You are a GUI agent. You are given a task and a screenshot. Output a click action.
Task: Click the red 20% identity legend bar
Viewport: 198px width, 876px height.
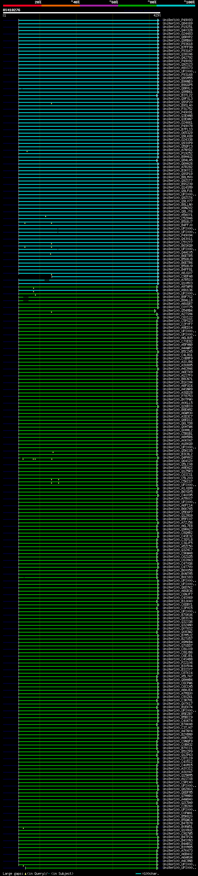(22, 6)
